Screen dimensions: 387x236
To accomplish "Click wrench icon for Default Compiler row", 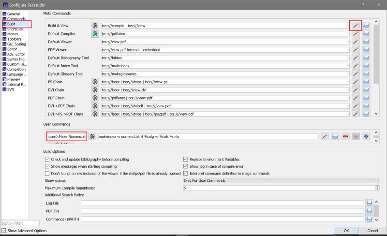I will [356, 33].
